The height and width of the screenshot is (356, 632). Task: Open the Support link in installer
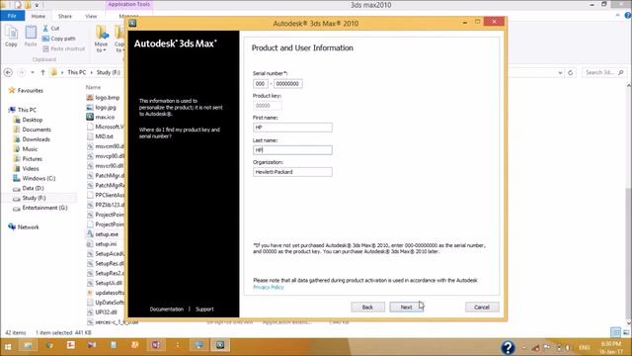[x=204, y=310]
